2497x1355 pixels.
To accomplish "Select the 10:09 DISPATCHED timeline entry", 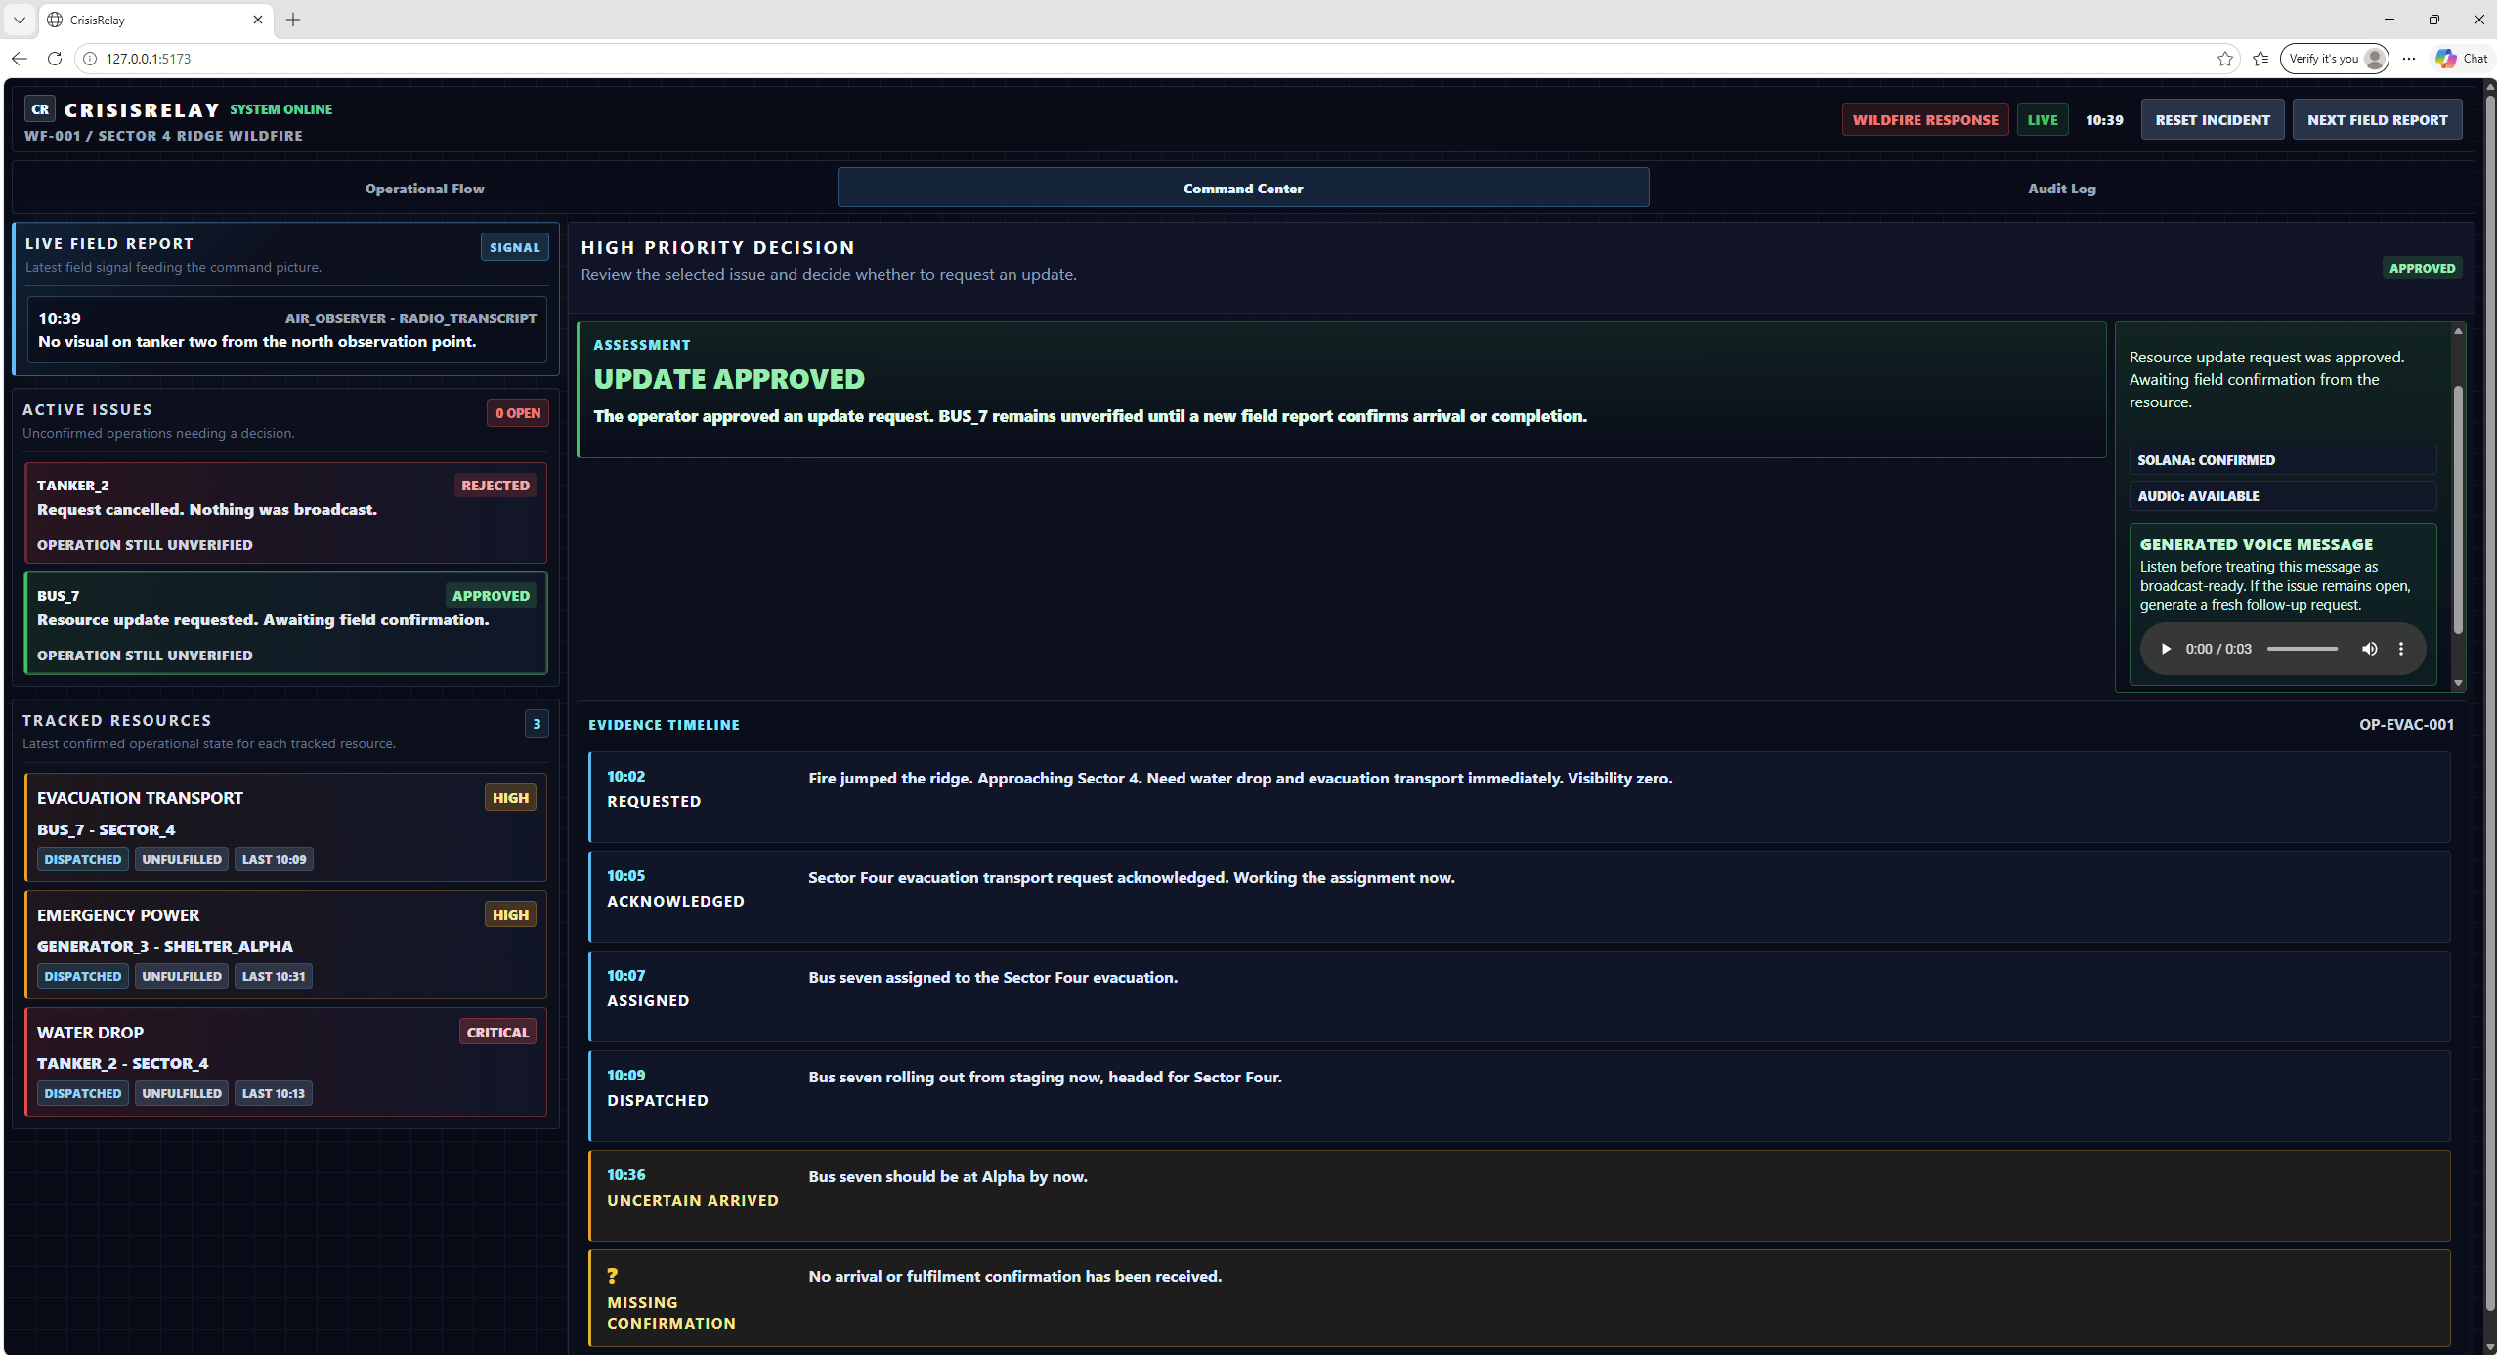I will click(x=1519, y=1096).
